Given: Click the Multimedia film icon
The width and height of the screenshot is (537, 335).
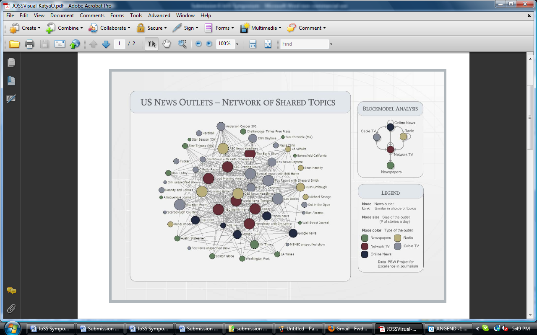Looking at the screenshot, I should click(x=245, y=28).
